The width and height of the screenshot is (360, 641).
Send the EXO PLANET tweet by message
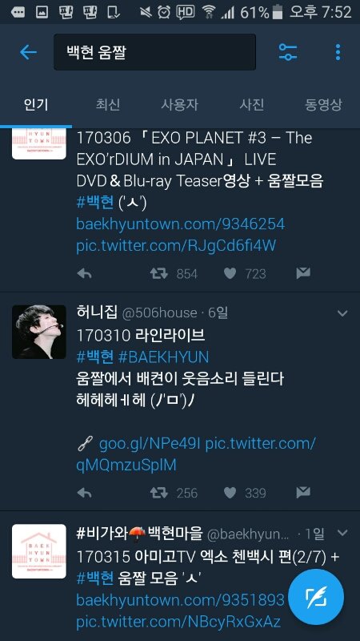point(303,273)
